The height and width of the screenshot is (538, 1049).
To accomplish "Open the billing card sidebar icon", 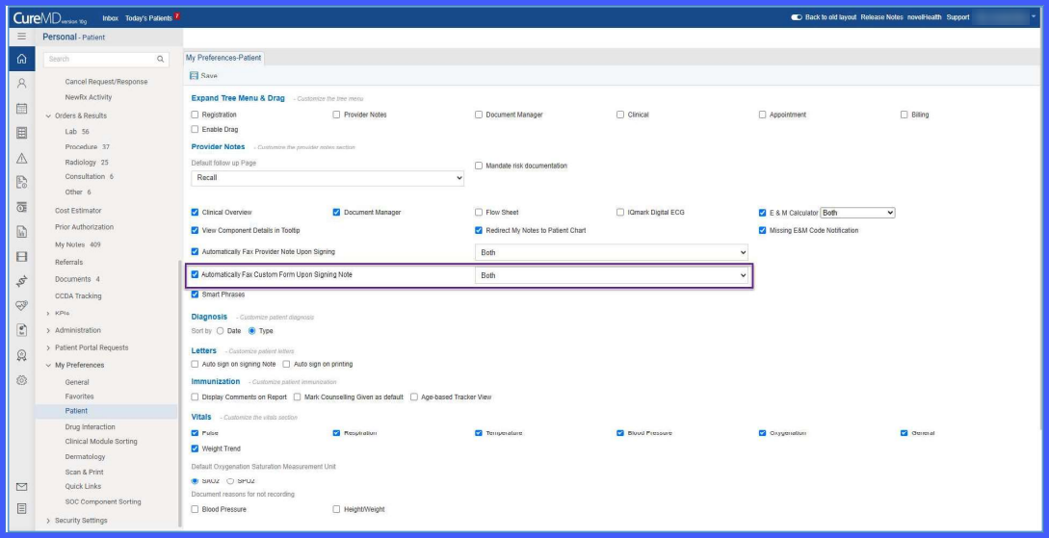I will 21,207.
